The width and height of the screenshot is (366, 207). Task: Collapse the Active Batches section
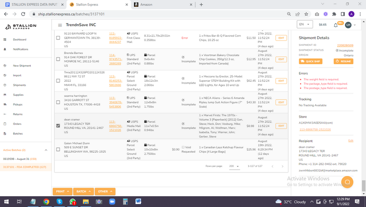point(46,150)
